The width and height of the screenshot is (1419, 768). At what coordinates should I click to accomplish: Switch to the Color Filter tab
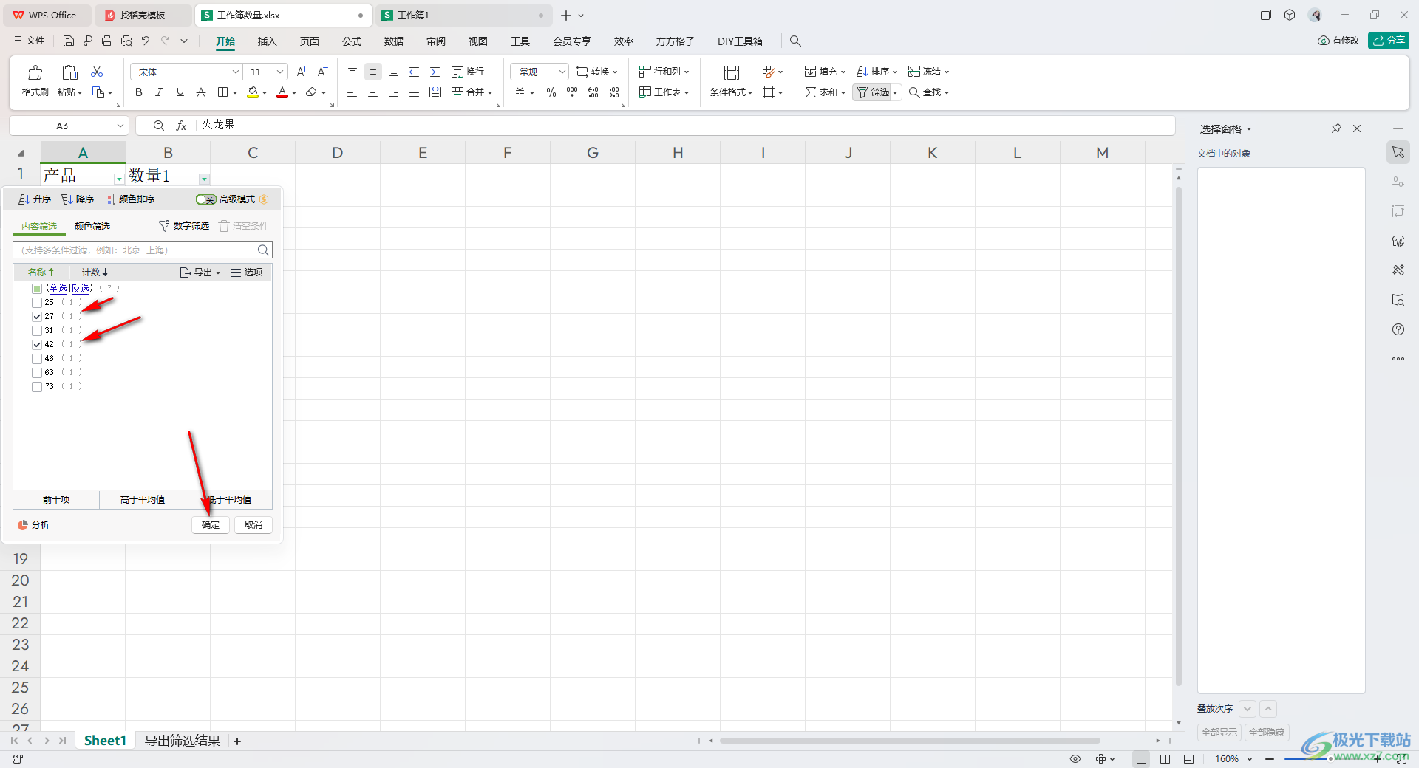click(92, 227)
